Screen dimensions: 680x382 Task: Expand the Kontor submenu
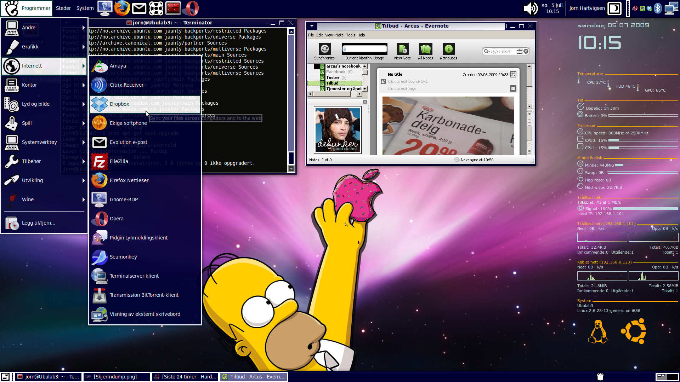click(44, 85)
